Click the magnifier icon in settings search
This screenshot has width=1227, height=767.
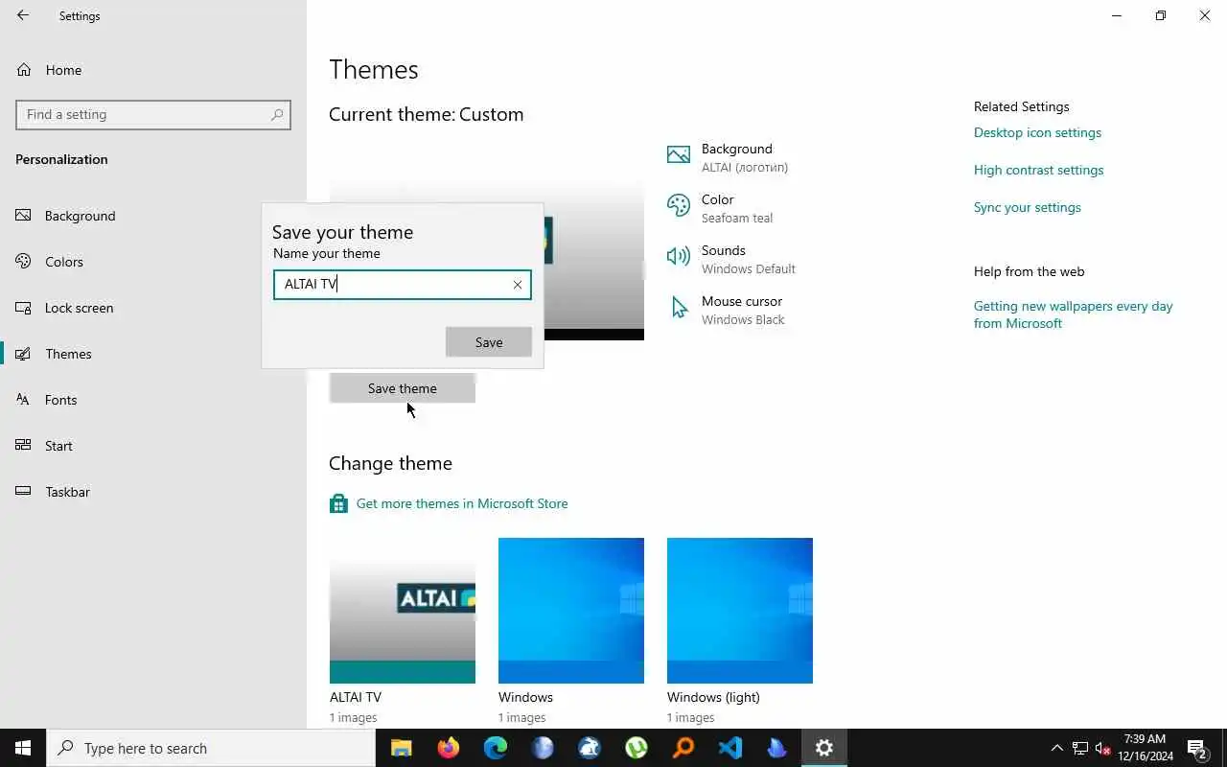[x=277, y=114]
